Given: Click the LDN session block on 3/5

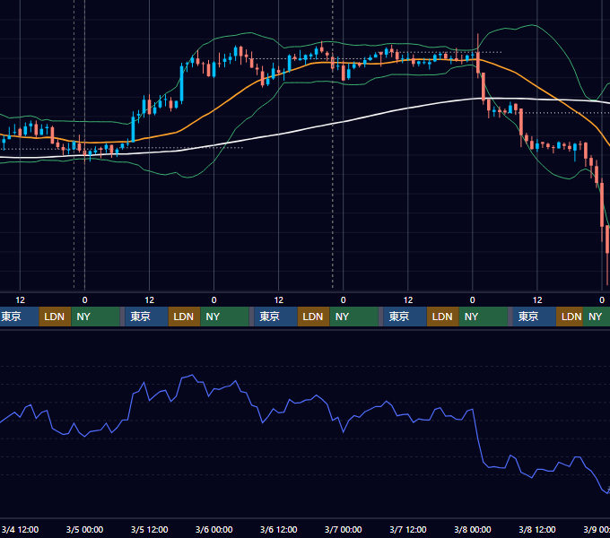Looking at the screenshot, I should click(185, 317).
